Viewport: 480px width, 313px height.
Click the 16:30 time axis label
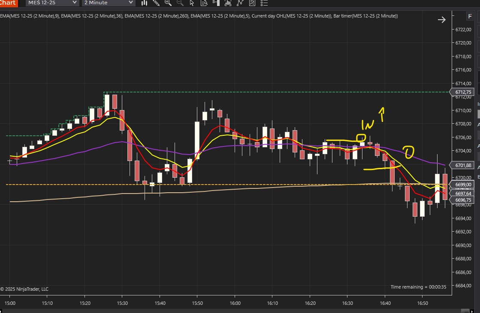347,303
